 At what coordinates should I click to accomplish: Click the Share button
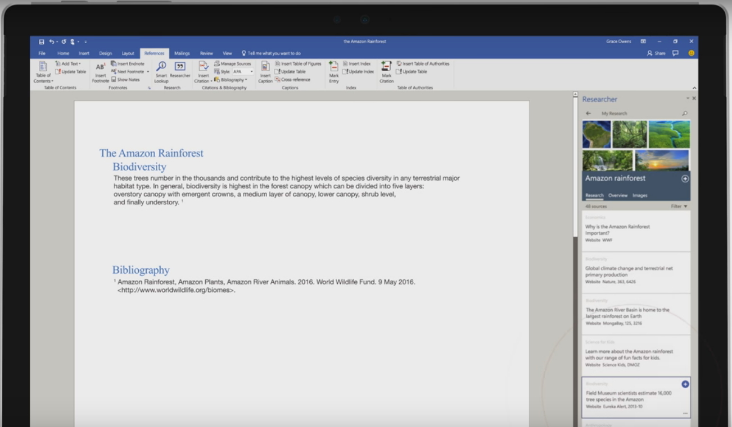tap(656, 53)
